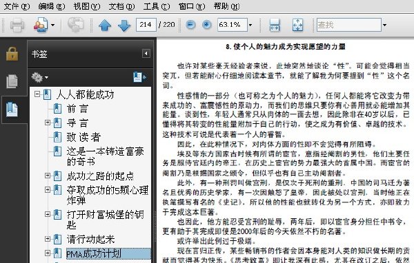Collapse the 书签 panel with arrow button
This screenshot has height=263, width=414.
tap(146, 54)
